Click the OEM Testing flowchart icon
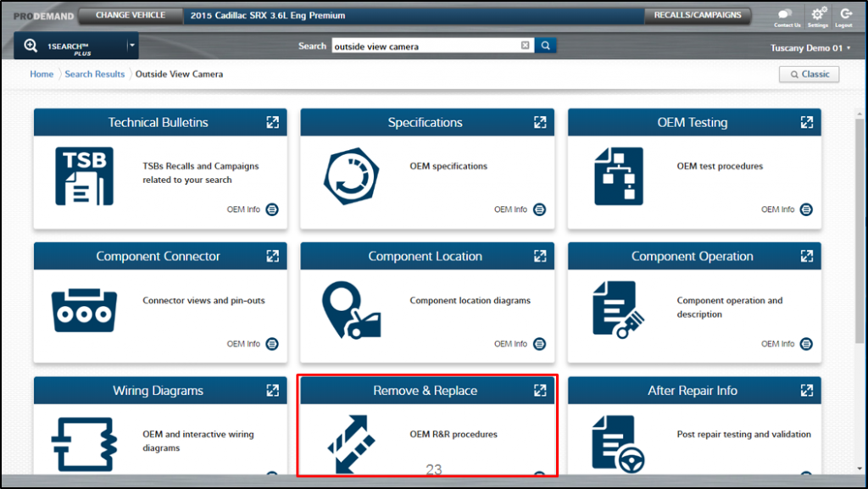 coord(618,176)
